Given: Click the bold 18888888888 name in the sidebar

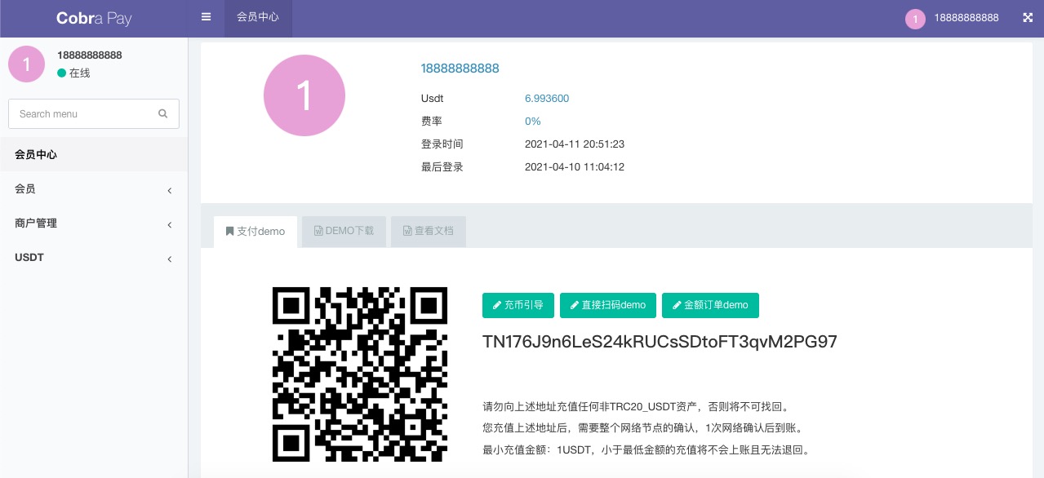Looking at the screenshot, I should [90, 55].
